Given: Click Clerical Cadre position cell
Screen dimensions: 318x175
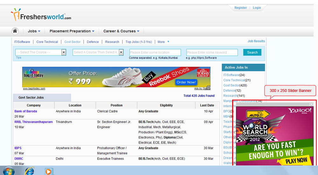Looking at the screenshot, I should [107, 111].
